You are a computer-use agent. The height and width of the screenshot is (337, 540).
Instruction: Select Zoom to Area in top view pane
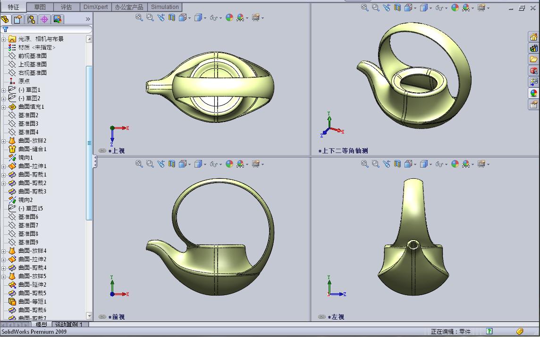[x=150, y=17]
